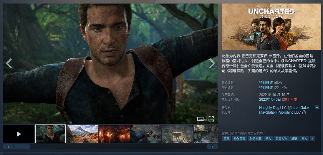Select the ruined building thumbnail
The image size is (323, 155).
206,134
